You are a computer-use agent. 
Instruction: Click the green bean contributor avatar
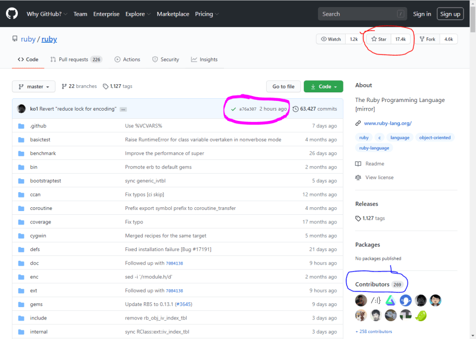coord(421,316)
